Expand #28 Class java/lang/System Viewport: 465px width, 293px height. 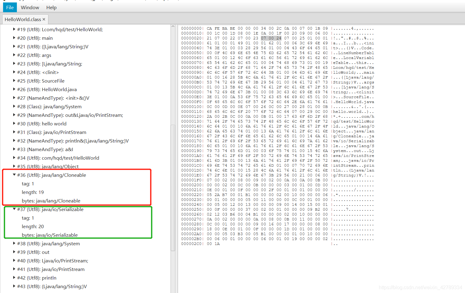click(x=14, y=106)
